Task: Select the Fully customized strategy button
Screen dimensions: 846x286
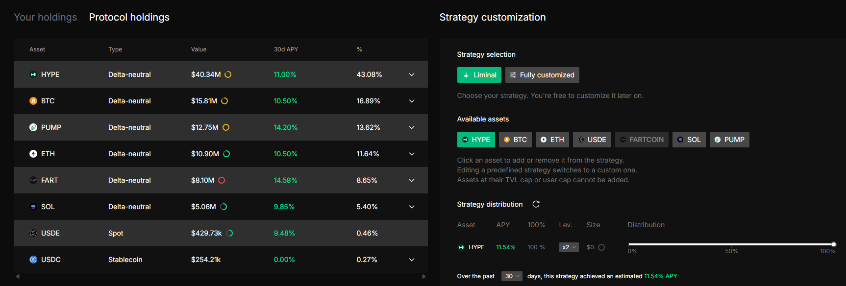Action: [x=542, y=75]
